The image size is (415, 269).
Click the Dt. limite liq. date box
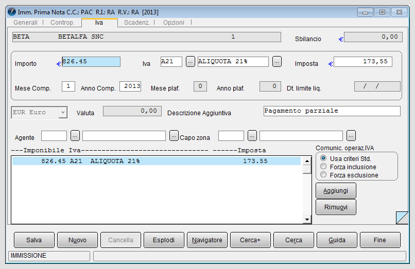point(377,86)
